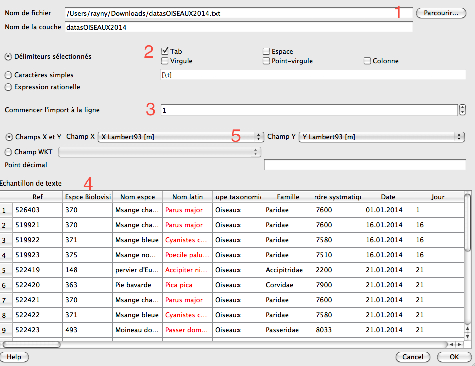The image size is (475, 366).
Task: Click the Moineau do... species cell
Action: click(137, 330)
